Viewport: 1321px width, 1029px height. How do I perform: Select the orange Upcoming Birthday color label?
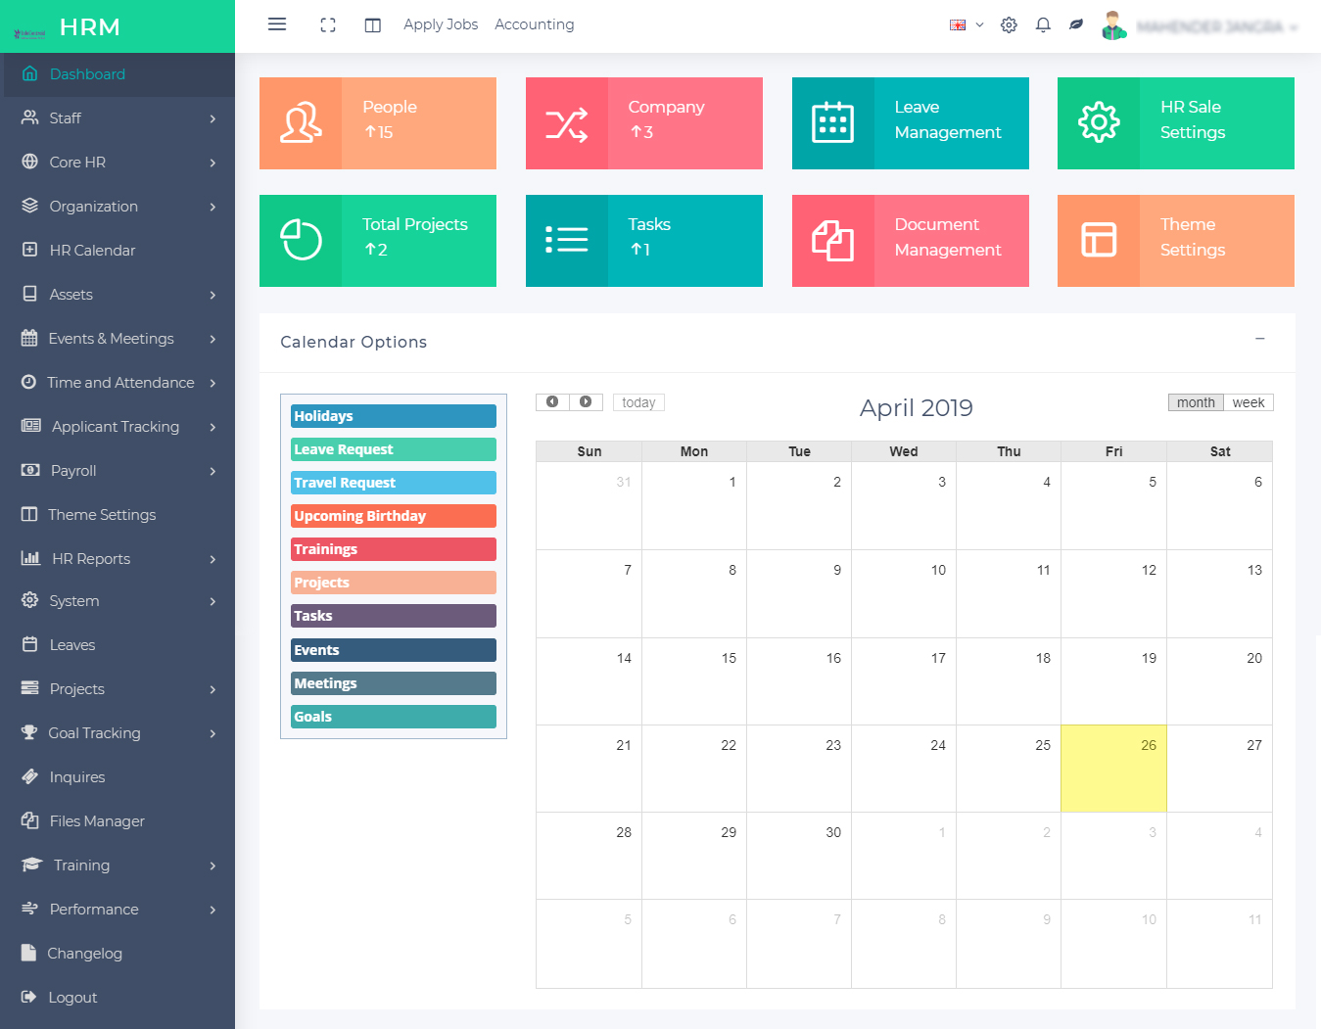393,516
